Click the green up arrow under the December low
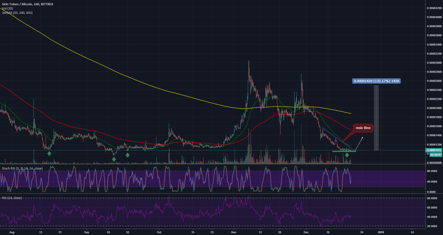Screen dimensions: 443x235 347,155
